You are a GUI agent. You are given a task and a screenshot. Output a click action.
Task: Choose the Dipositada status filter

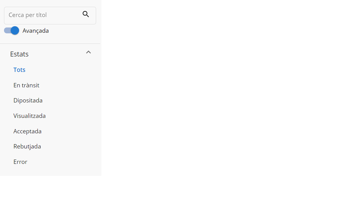coord(28,100)
